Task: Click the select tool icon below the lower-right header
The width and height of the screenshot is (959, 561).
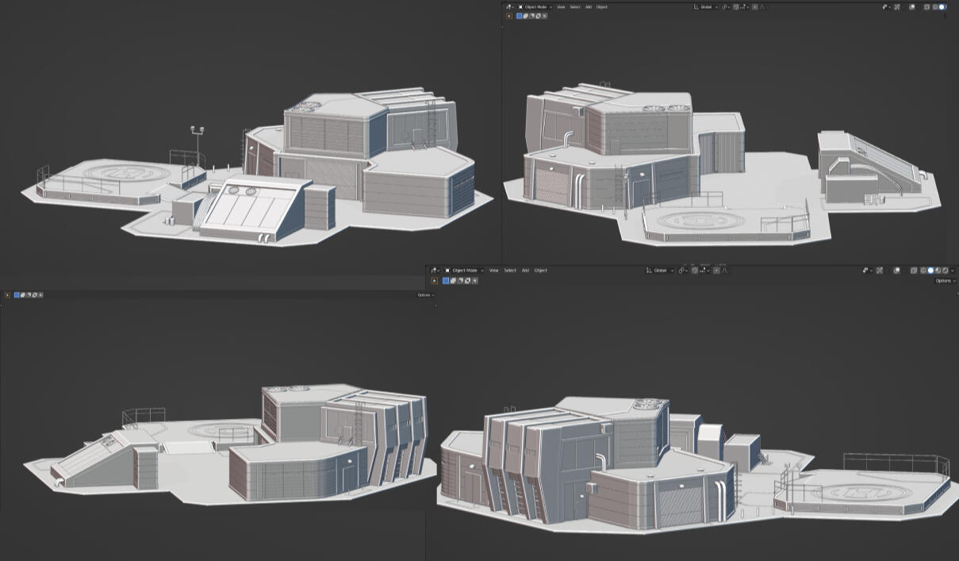Action: click(x=435, y=281)
